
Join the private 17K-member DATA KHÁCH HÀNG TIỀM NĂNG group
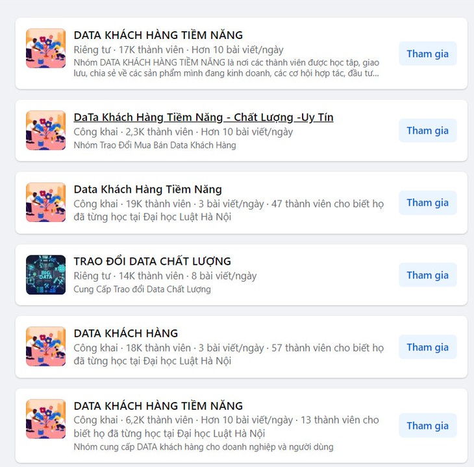(x=427, y=54)
